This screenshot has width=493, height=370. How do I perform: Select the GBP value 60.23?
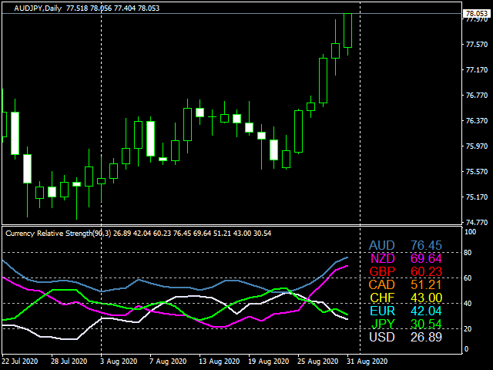(426, 271)
